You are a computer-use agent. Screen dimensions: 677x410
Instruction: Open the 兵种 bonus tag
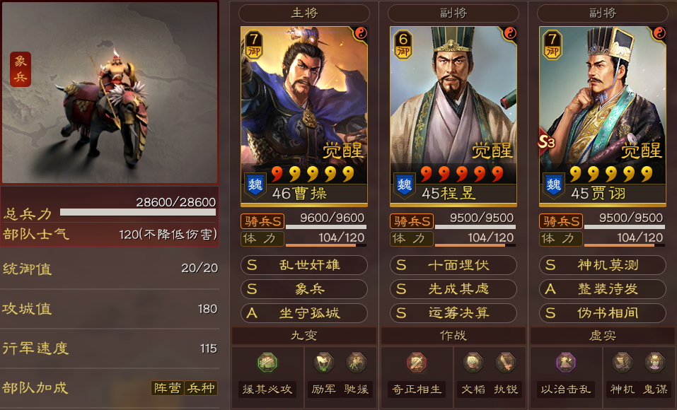[201, 388]
